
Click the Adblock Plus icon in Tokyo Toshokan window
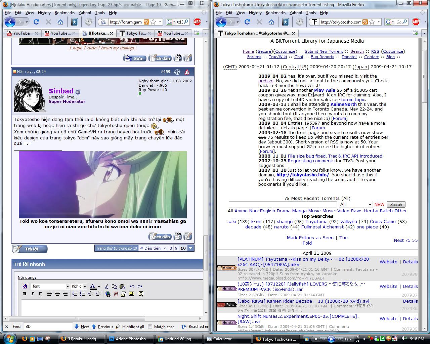(416, 22)
